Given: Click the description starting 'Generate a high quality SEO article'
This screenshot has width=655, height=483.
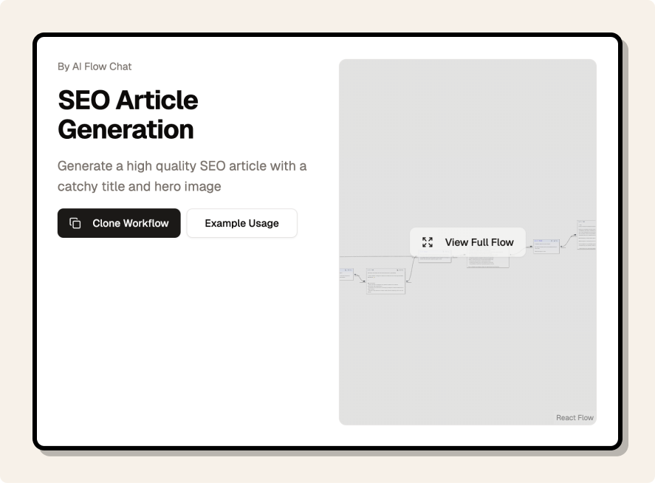Looking at the screenshot, I should click(x=182, y=176).
